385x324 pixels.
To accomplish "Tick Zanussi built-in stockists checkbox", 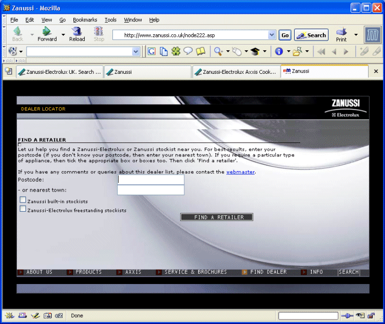I will coord(23,199).
